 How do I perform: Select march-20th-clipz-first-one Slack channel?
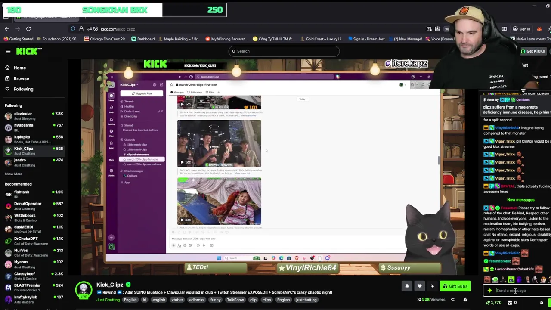[142, 159]
